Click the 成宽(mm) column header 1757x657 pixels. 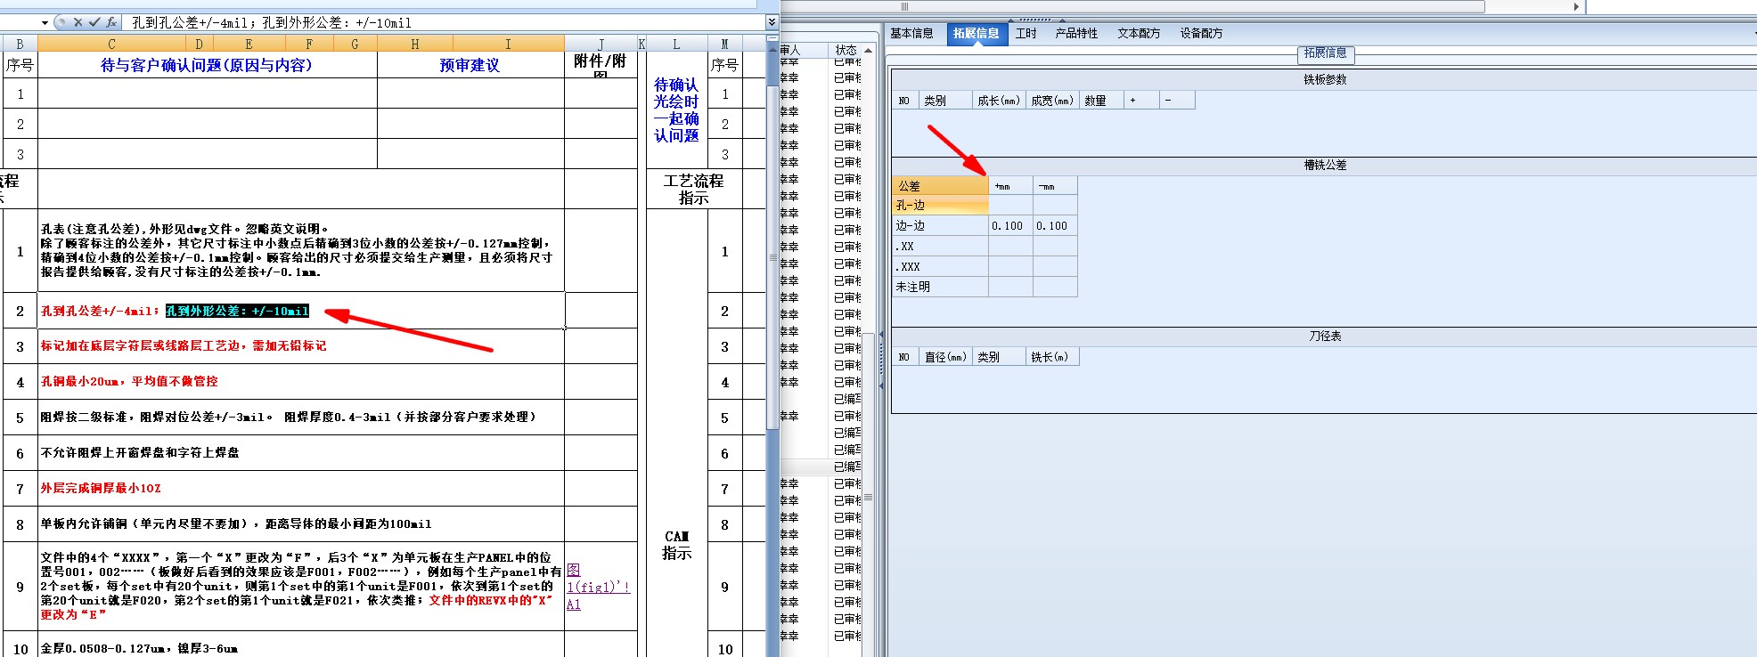1052,101
